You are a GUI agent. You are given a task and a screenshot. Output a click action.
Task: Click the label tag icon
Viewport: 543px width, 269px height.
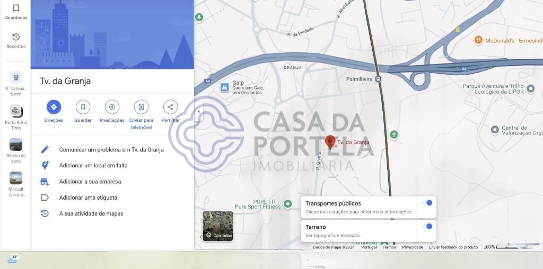(45, 198)
